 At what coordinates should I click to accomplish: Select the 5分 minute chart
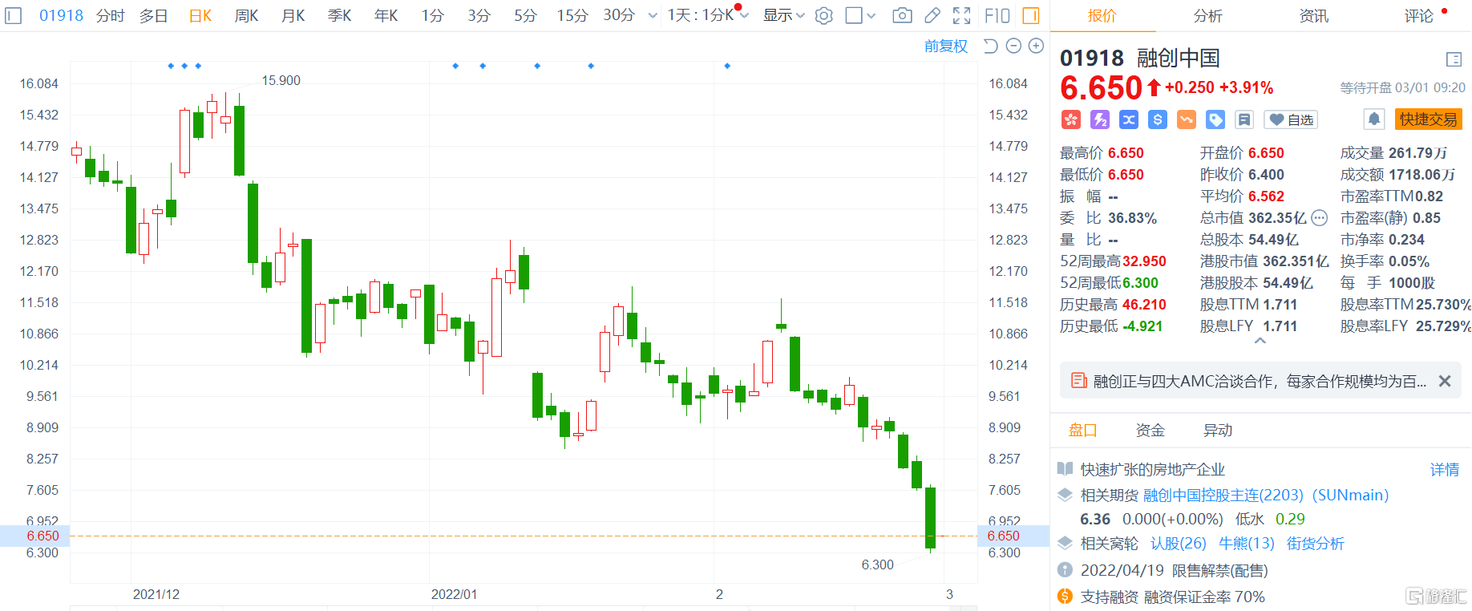point(526,15)
